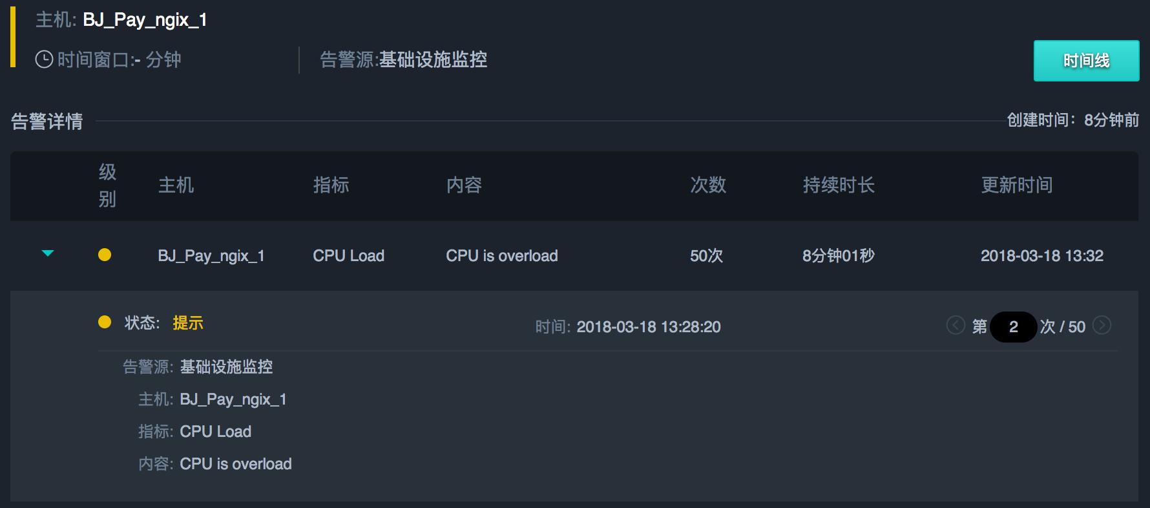The width and height of the screenshot is (1150, 508).
Task: Click the CPU Load metric cell
Action: [x=348, y=256]
